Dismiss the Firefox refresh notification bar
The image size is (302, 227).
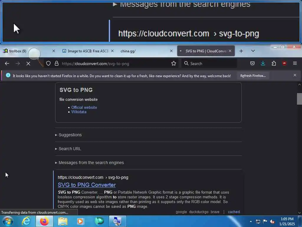(295, 75)
